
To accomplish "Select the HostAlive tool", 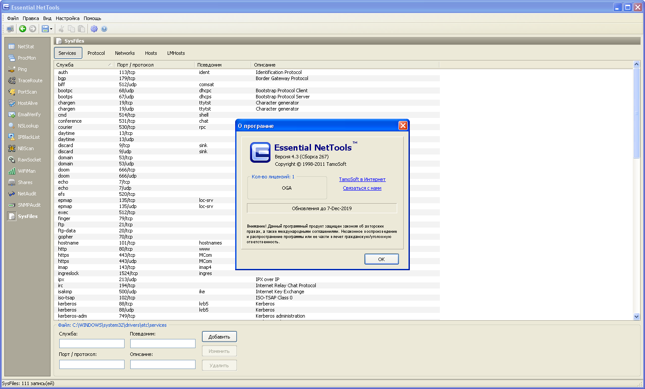I will coord(27,103).
